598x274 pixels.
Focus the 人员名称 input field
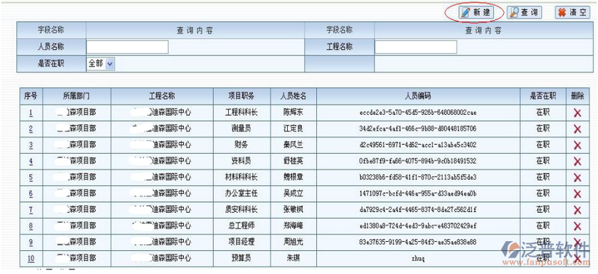coord(127,47)
